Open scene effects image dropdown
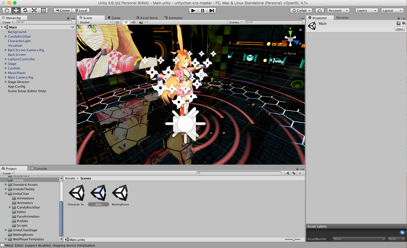The image size is (407, 248). [143, 22]
